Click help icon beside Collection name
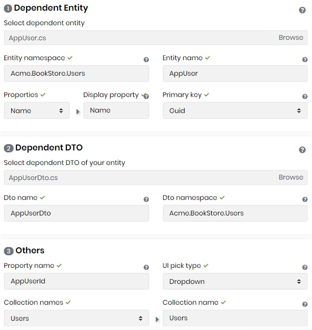 [305, 304]
